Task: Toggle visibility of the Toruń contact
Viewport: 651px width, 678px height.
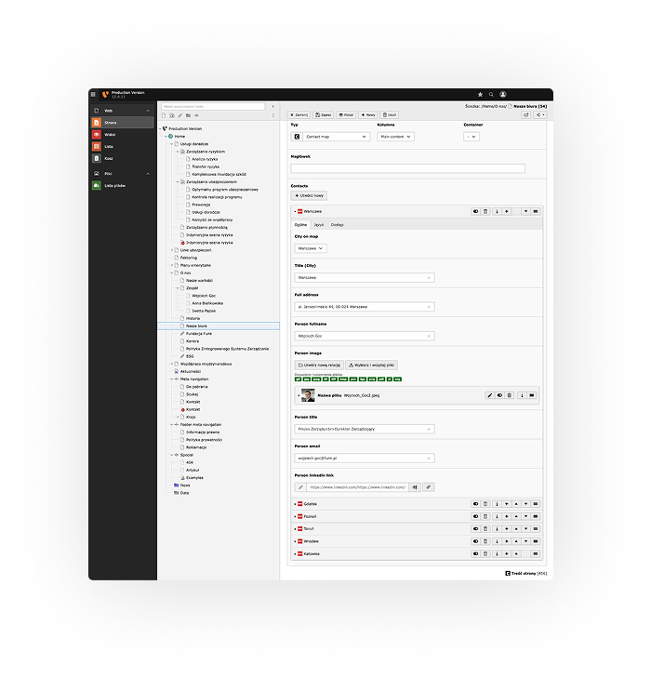Action: click(474, 528)
